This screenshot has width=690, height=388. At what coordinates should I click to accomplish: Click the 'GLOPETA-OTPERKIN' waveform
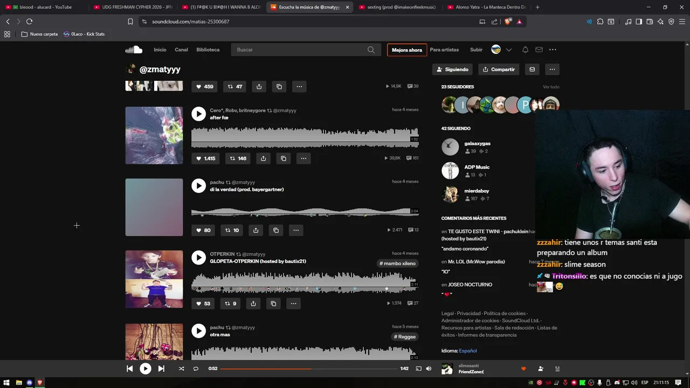coord(305,282)
